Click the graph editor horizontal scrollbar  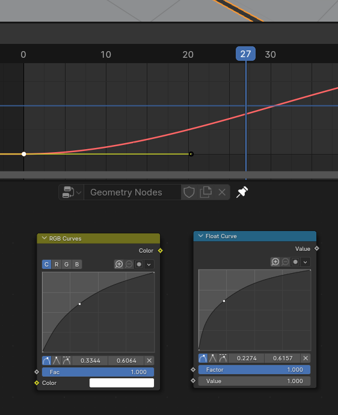(x=169, y=175)
